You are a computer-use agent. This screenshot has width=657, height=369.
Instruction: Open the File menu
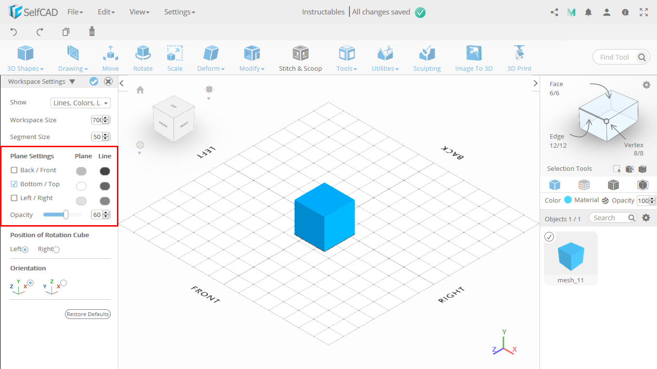[x=75, y=12]
